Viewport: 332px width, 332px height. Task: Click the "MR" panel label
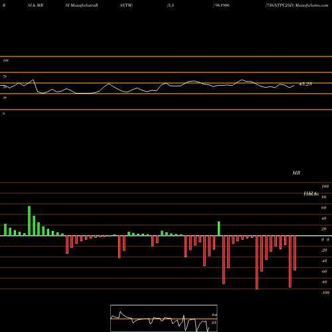(x=296, y=173)
